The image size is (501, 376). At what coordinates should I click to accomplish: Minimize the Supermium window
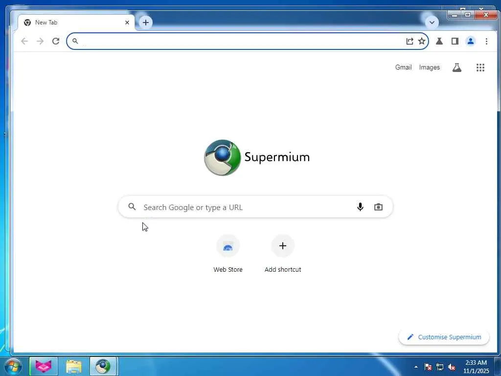click(x=455, y=15)
